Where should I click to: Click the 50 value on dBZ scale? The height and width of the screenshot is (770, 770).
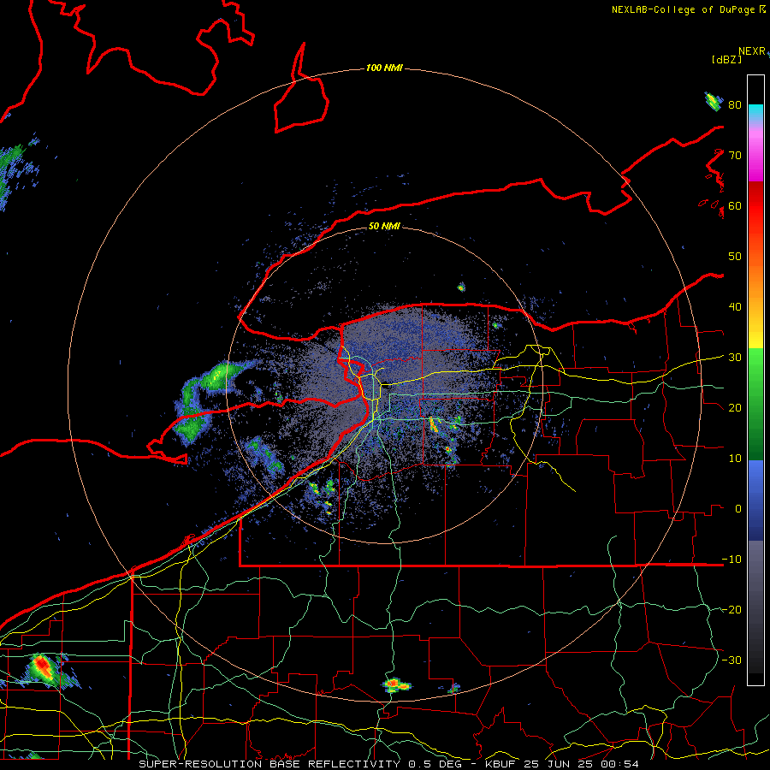(x=735, y=257)
